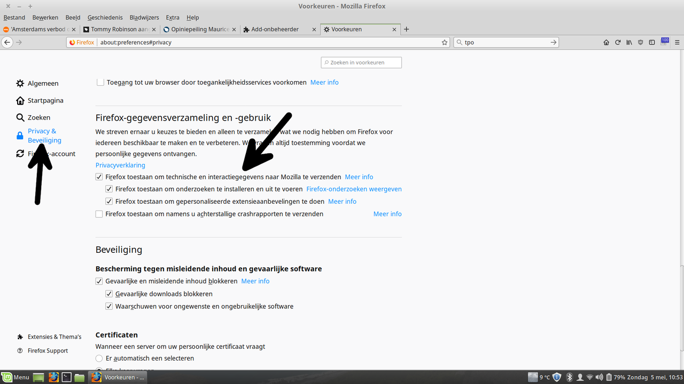
Task: Launch Firefox from taskbar launcher icon
Action: pos(53,377)
